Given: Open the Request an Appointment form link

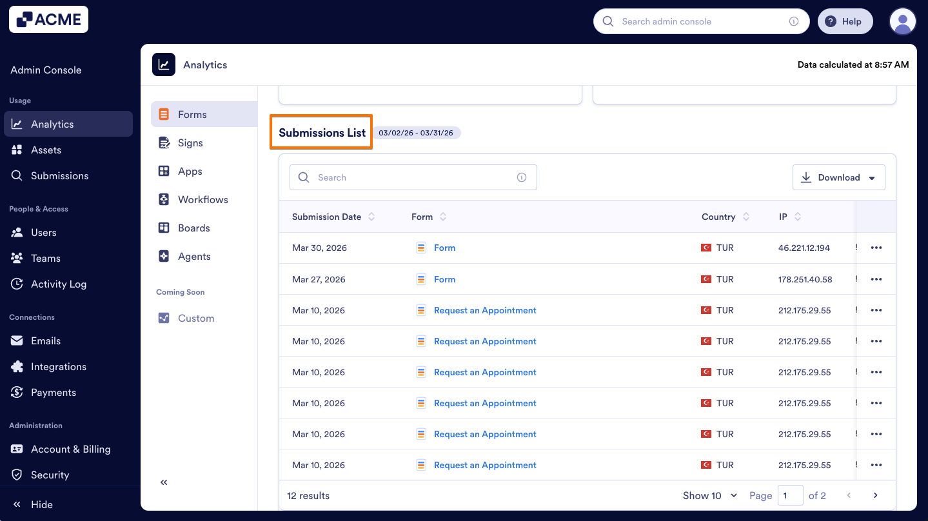Looking at the screenshot, I should tap(484, 310).
